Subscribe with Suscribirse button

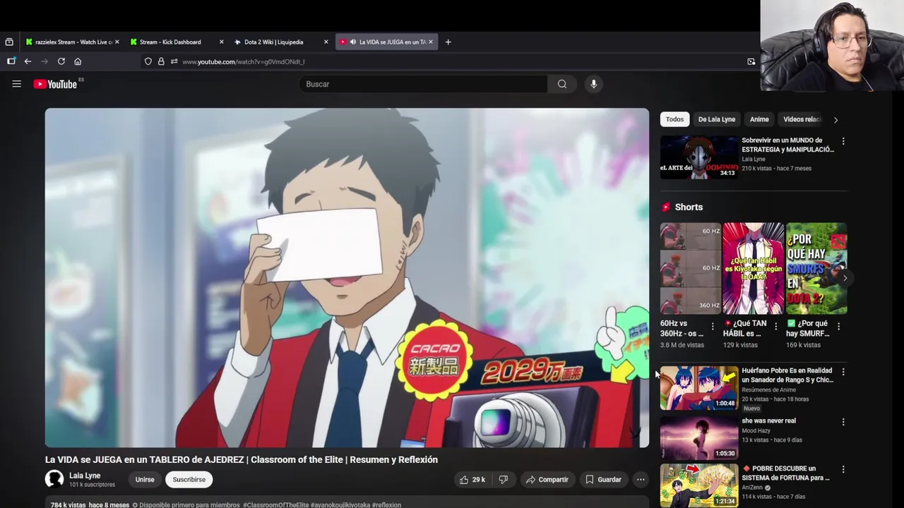[x=189, y=480]
